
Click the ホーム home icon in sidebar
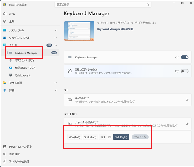(x=5, y=14)
